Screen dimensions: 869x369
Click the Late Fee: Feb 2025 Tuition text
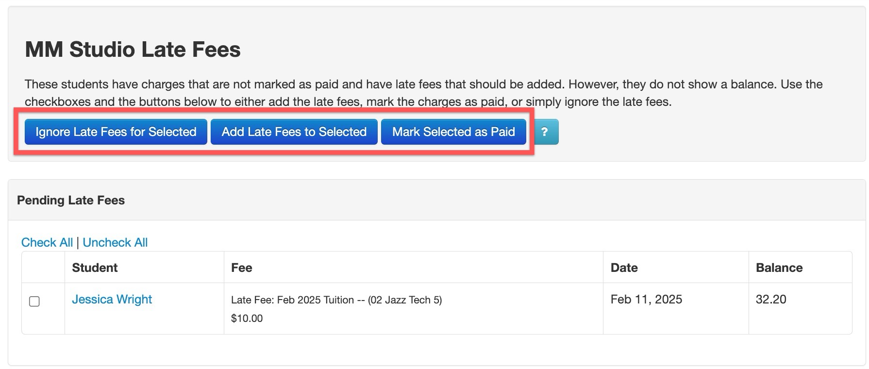pyautogui.click(x=336, y=300)
